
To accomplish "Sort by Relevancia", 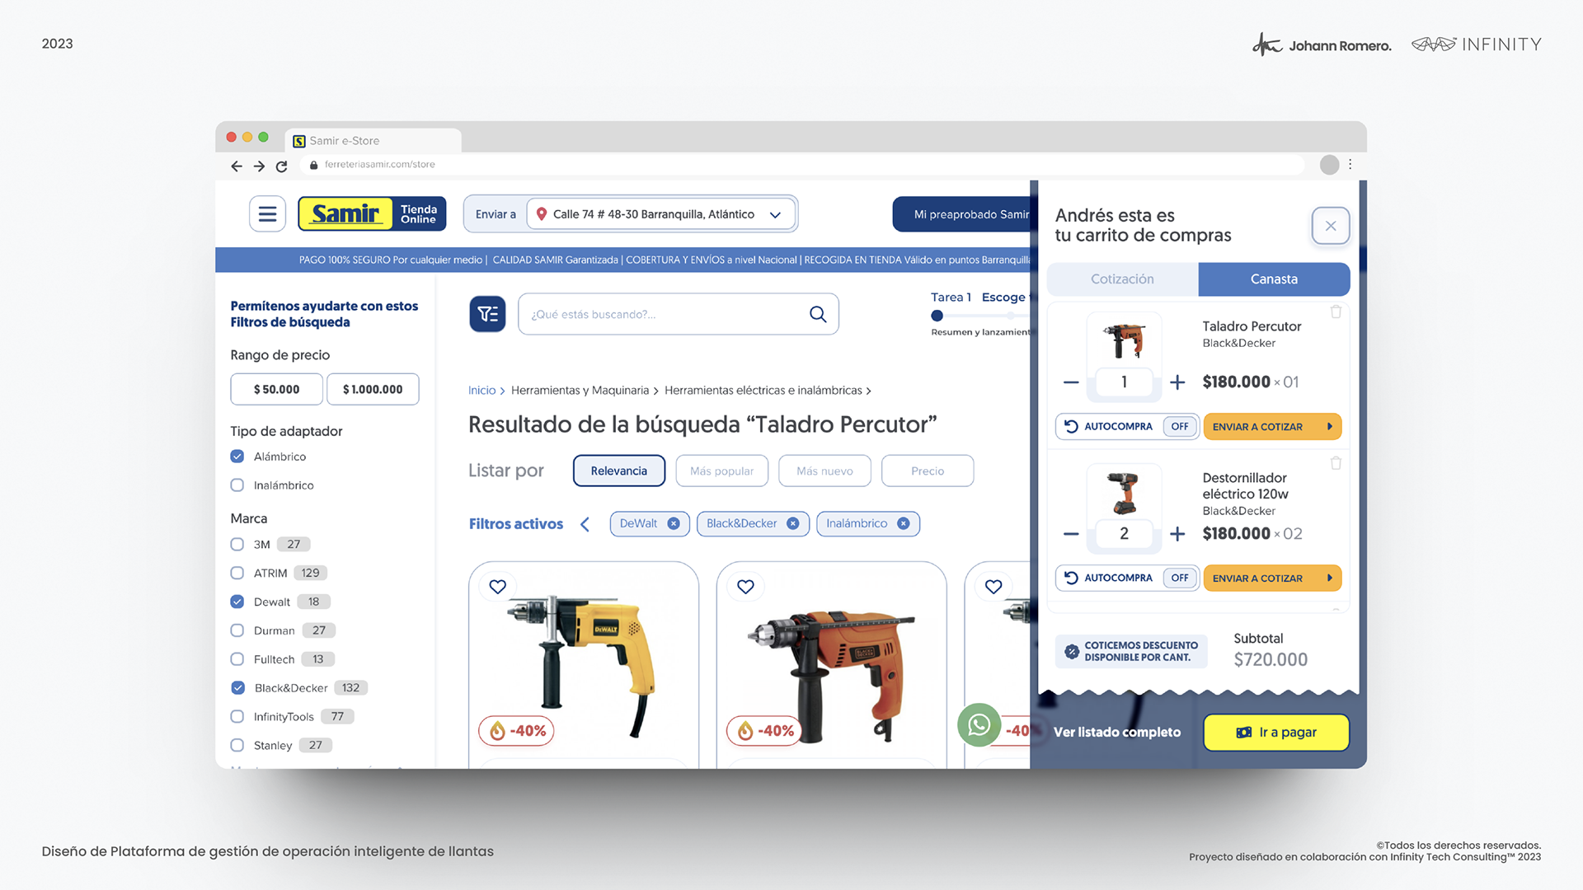I will tap(619, 471).
